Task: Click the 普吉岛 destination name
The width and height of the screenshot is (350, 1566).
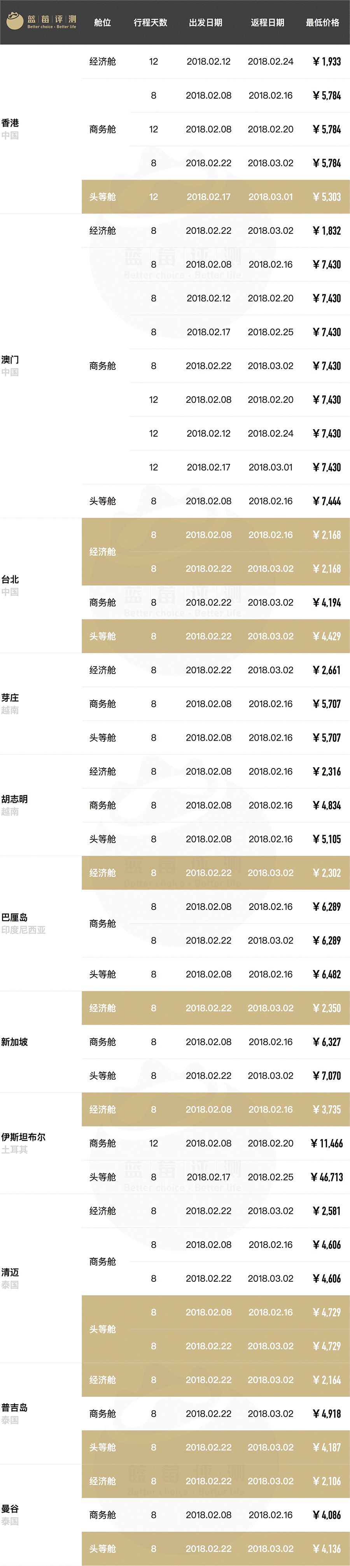Action: tap(14, 1407)
